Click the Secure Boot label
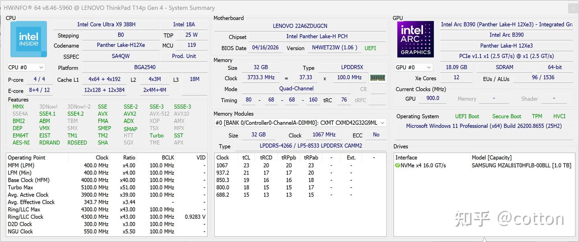This screenshot has height=242, width=579. [x=507, y=116]
